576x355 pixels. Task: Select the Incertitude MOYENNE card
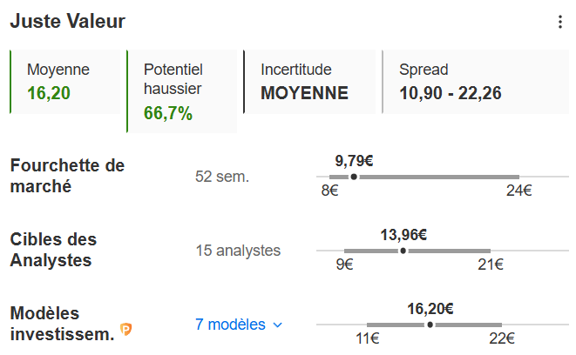[x=309, y=82]
